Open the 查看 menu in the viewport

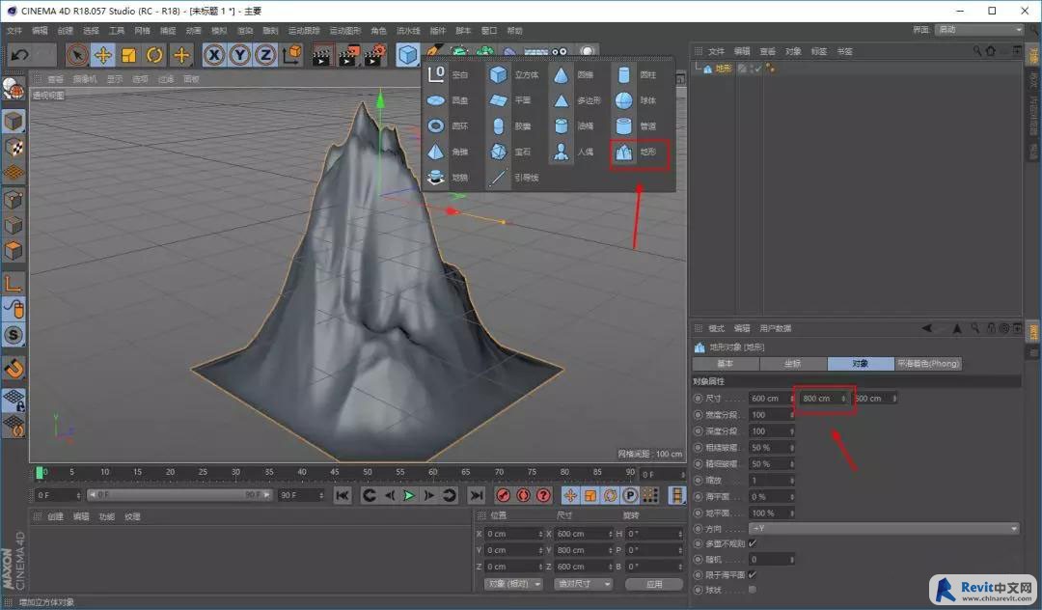(x=55, y=79)
